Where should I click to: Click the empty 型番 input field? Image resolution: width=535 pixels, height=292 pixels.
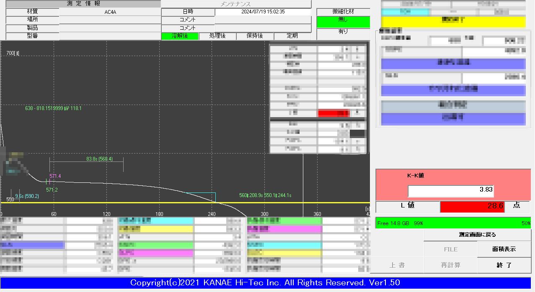pyautogui.click(x=110, y=36)
